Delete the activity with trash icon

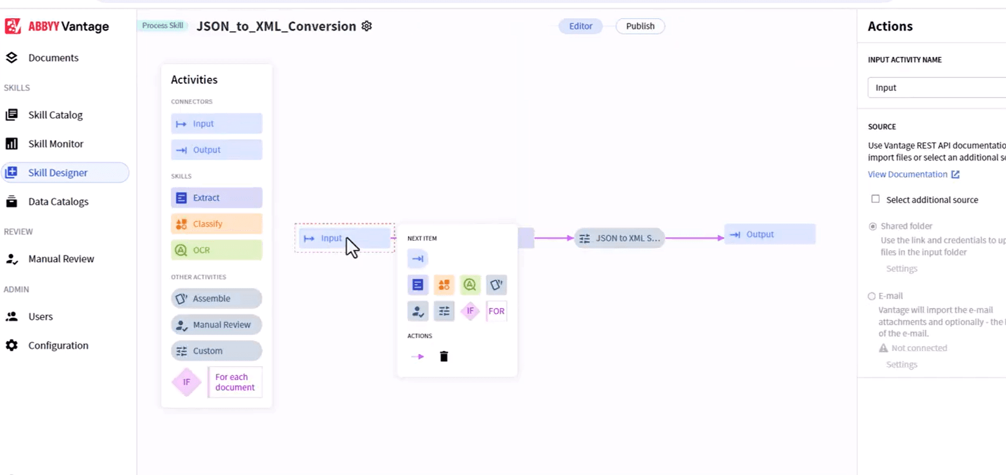pos(444,356)
